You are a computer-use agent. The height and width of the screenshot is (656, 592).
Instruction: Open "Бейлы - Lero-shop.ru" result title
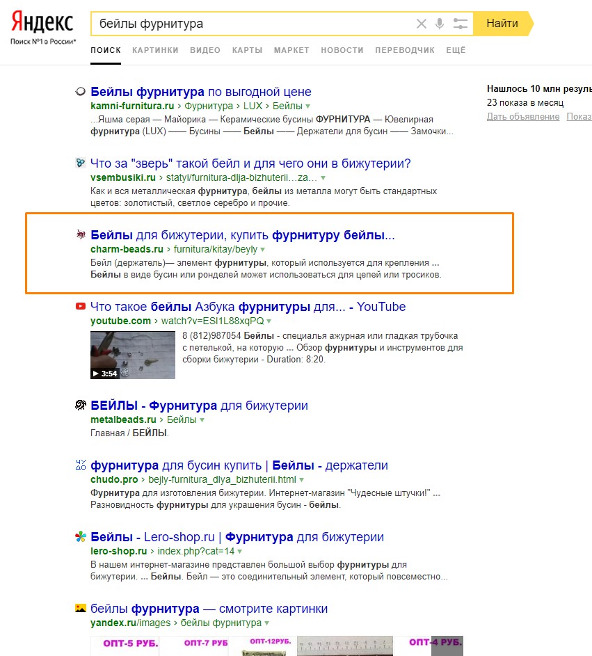[x=237, y=537]
